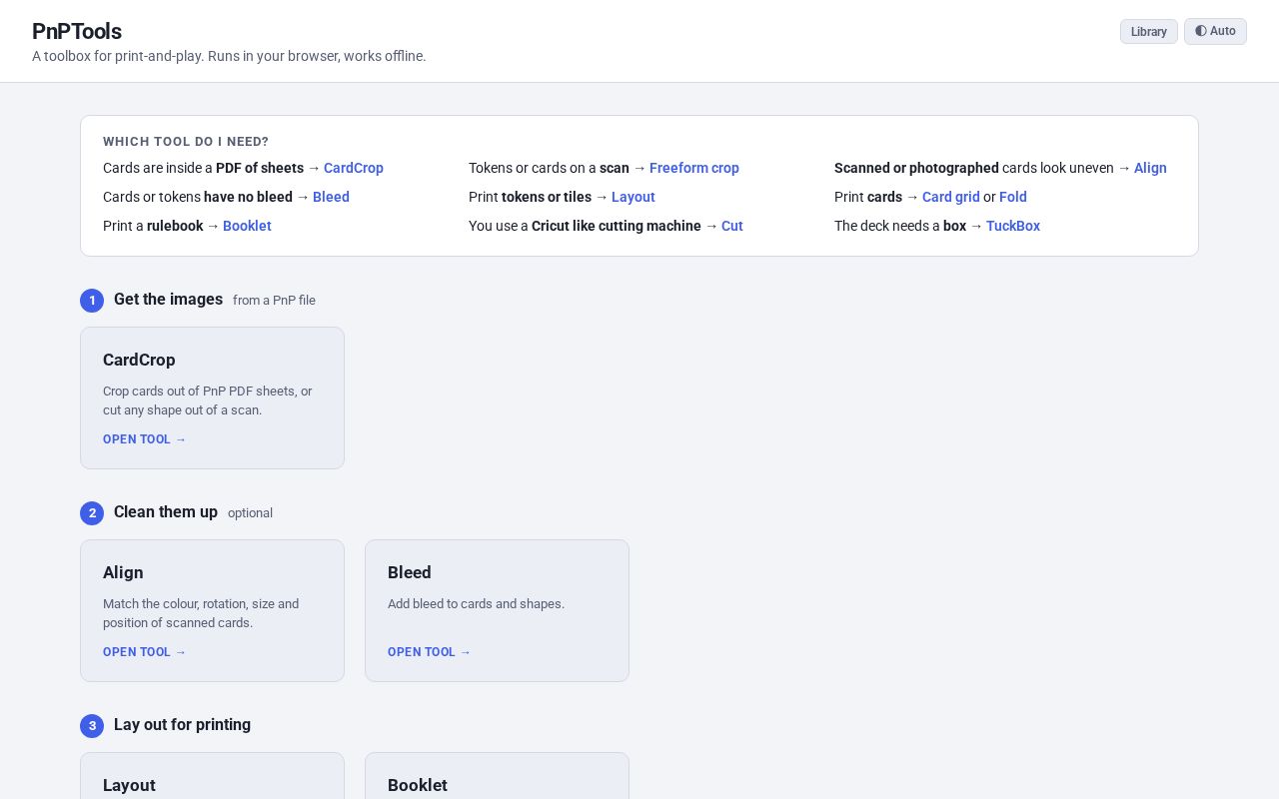Open the Freeform crop link

point(694,168)
